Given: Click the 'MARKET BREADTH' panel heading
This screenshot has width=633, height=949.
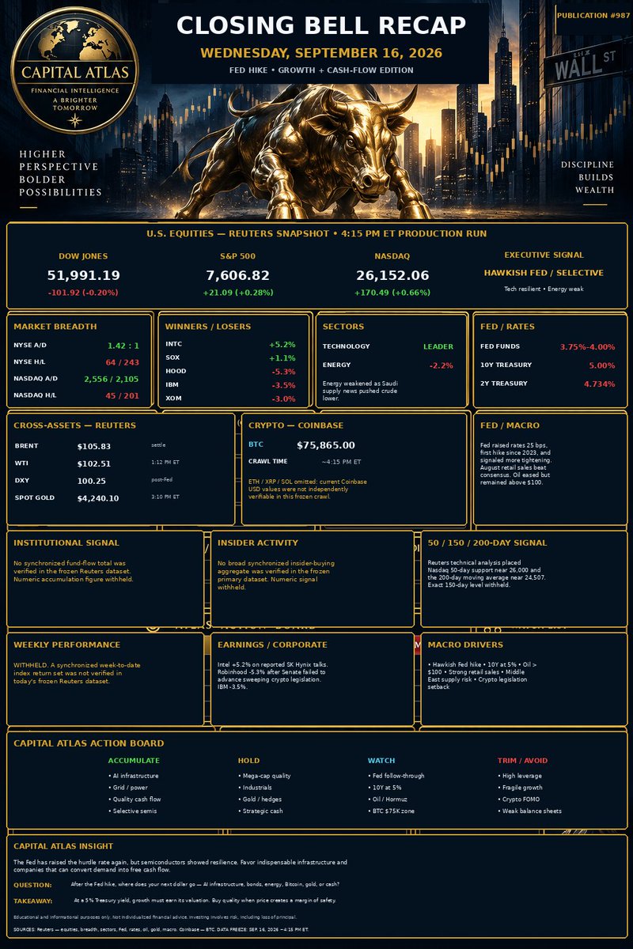Looking at the screenshot, I should (55, 327).
